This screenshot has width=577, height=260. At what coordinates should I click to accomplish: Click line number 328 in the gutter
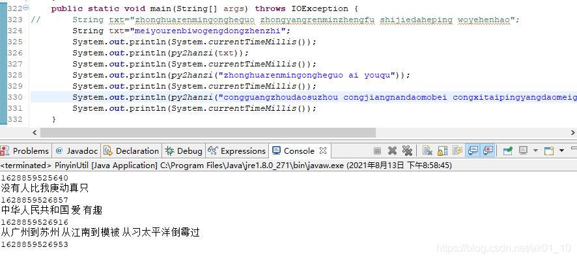[x=15, y=75]
